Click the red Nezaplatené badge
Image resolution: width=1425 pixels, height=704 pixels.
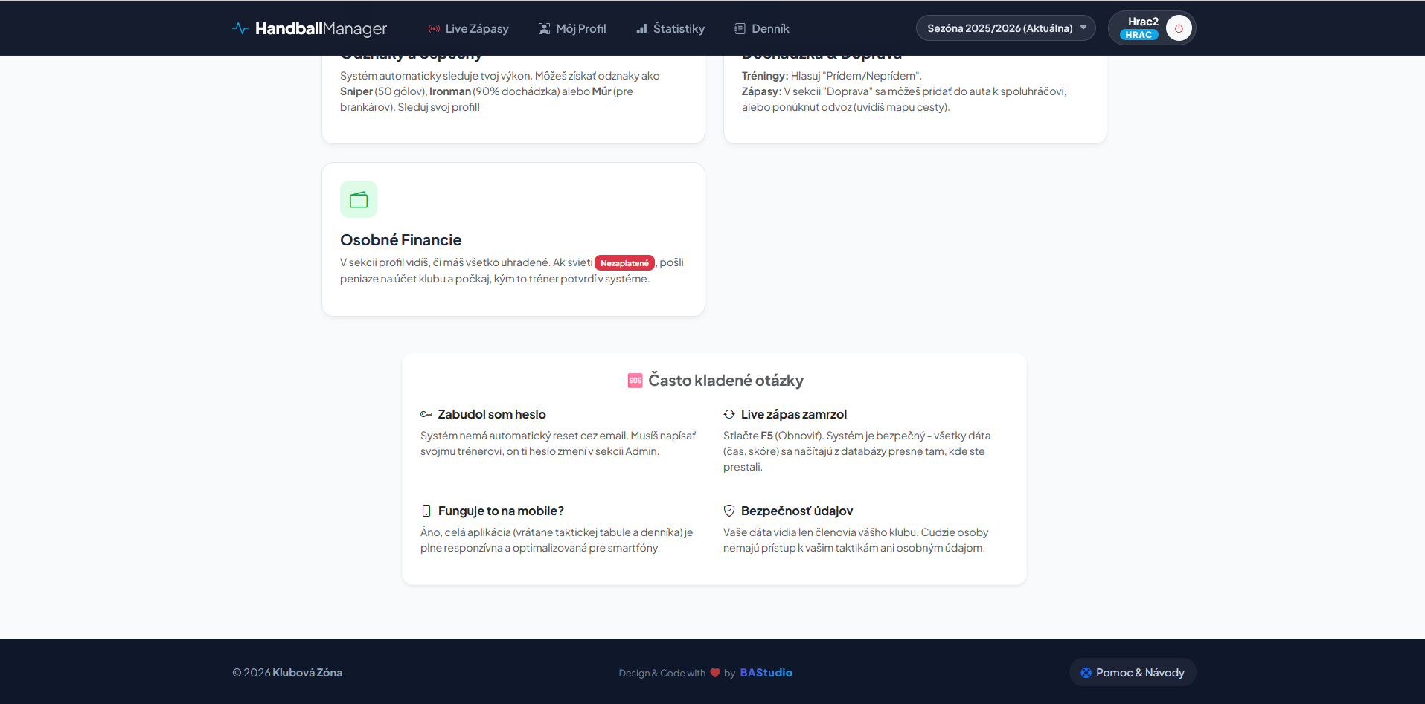tap(624, 263)
